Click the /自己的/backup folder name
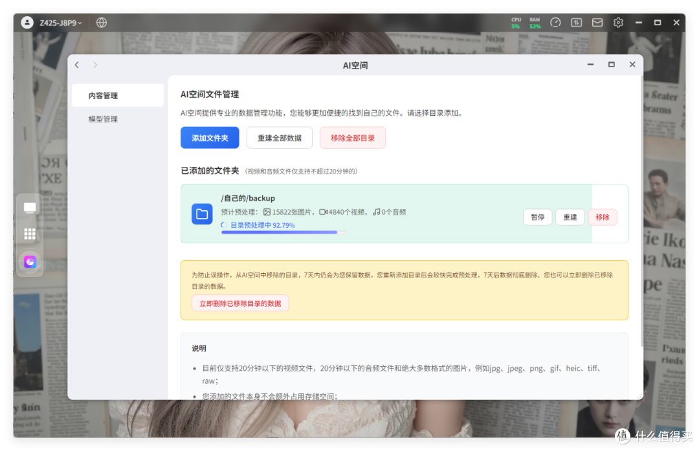This screenshot has width=699, height=451. point(248,198)
